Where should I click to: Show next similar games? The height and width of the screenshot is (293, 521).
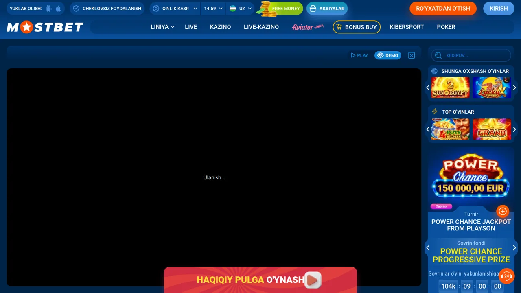[x=514, y=87]
